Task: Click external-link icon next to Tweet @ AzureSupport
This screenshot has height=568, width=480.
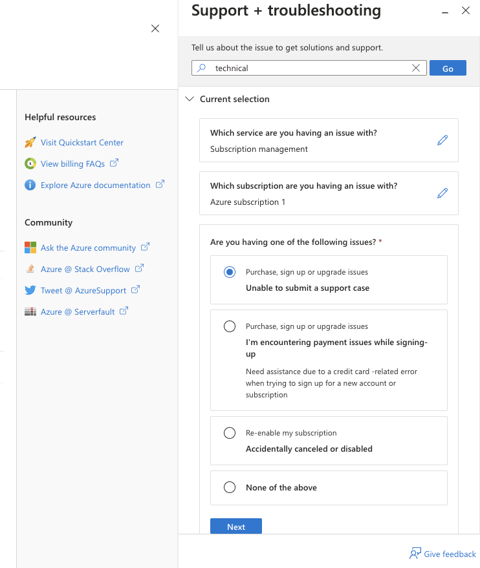Action: tap(135, 289)
